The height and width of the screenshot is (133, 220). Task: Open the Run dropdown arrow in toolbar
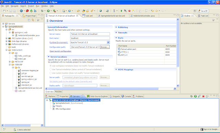coord(51,11)
